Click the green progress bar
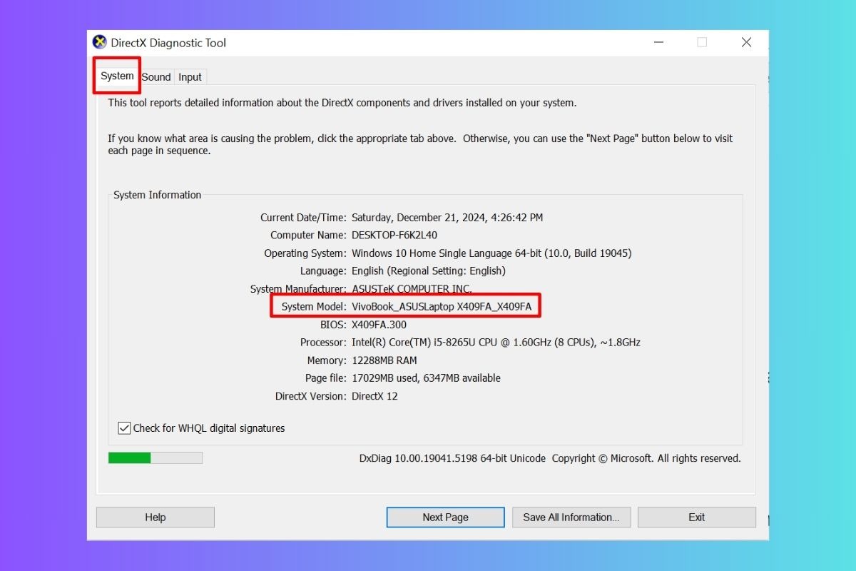 [156, 458]
